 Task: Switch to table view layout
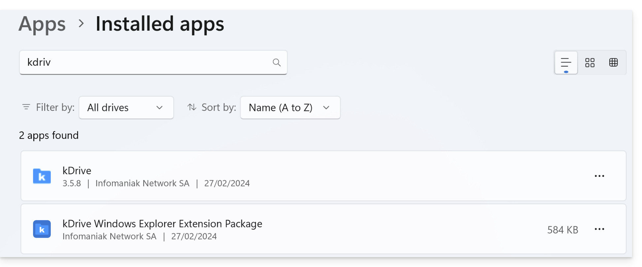coord(614,62)
